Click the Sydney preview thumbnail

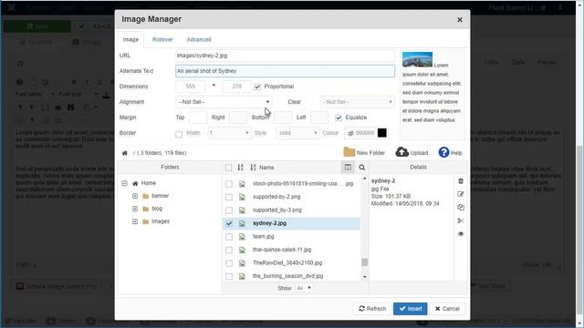point(417,59)
